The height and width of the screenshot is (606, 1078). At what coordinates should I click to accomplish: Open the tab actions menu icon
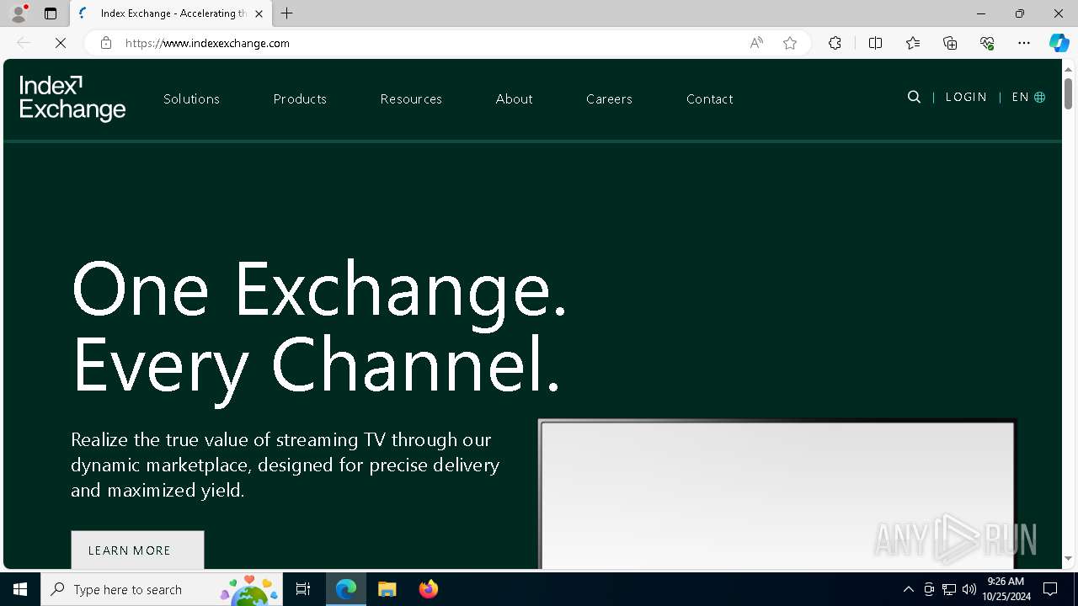(51, 13)
